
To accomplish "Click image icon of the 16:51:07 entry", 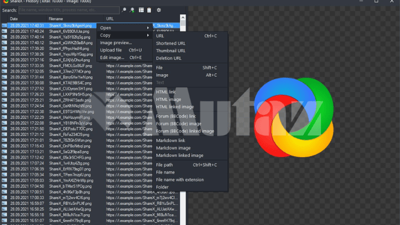I will pyautogui.click(x=5, y=220).
